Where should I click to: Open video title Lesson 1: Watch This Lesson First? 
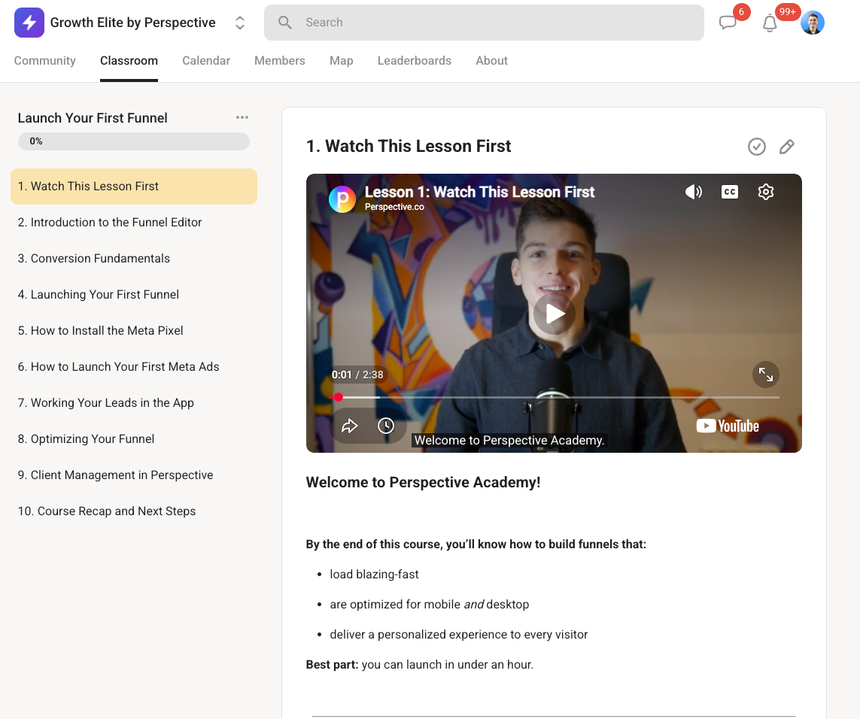point(479,192)
